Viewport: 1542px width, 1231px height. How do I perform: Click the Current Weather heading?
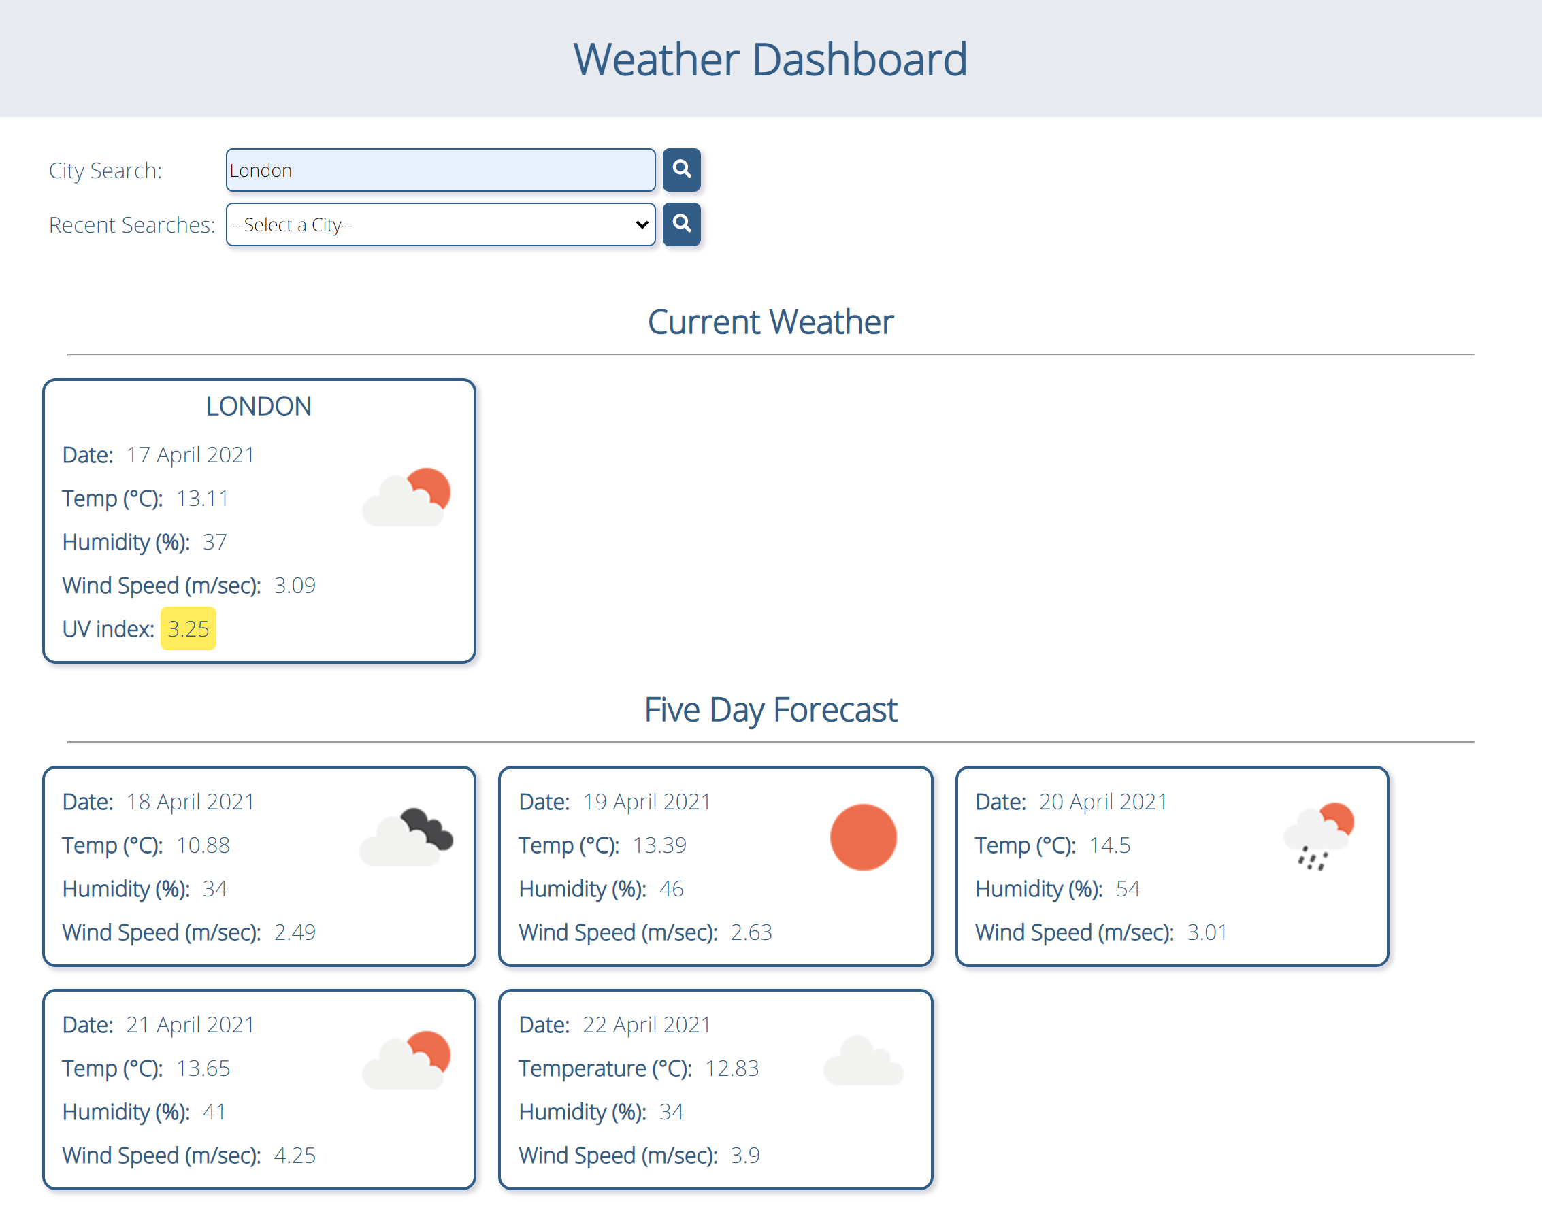point(770,322)
